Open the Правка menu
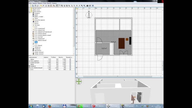 click(35, 3)
